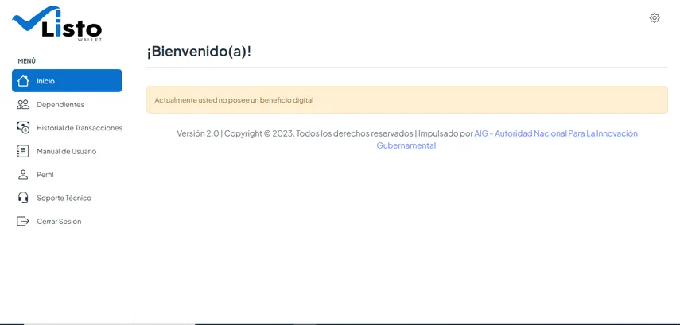Follow the AIG Autoridad Nacional link
Screen dimensions: 680x325
tap(555, 133)
